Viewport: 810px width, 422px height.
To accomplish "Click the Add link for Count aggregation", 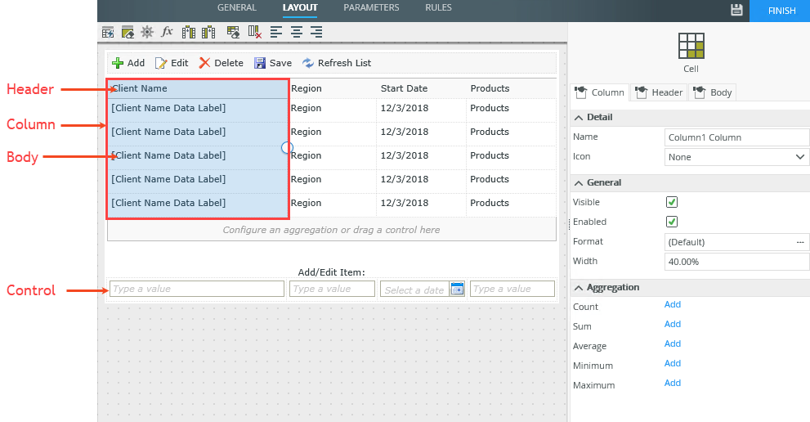I will [x=672, y=304].
